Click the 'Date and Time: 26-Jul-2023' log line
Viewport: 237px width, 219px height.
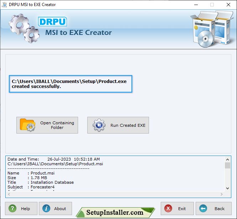click(54, 159)
